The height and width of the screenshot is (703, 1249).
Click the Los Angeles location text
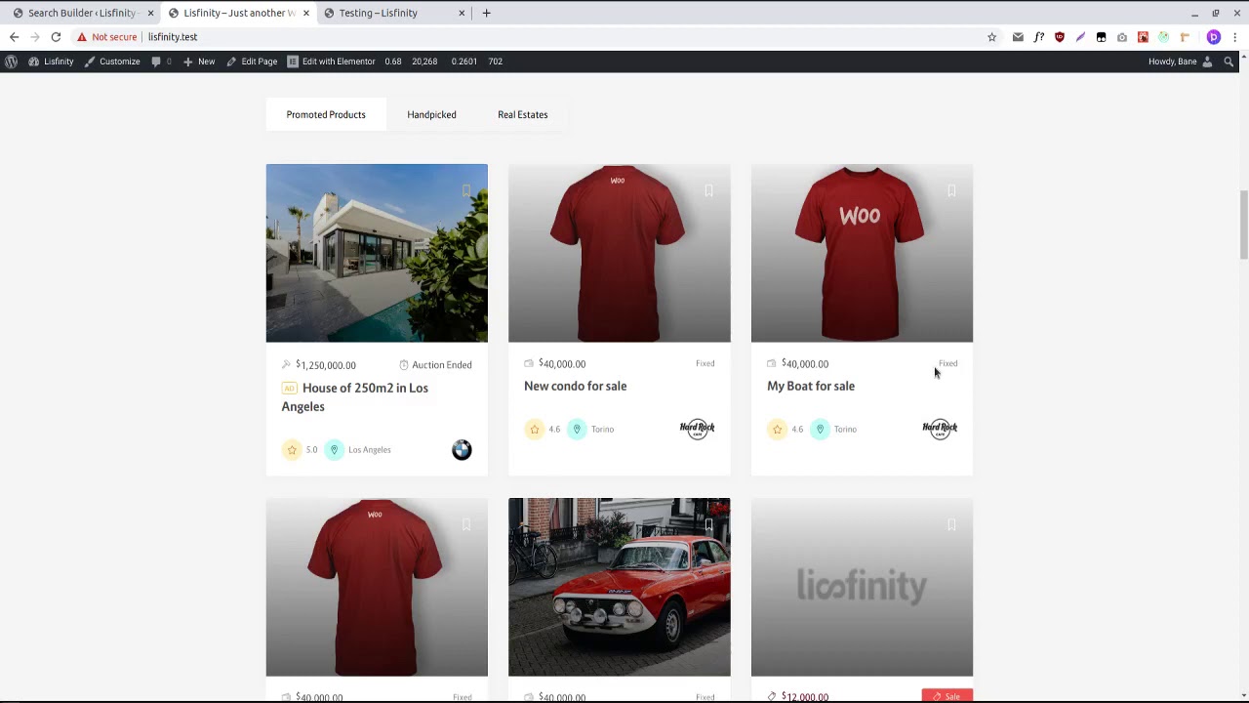click(370, 450)
